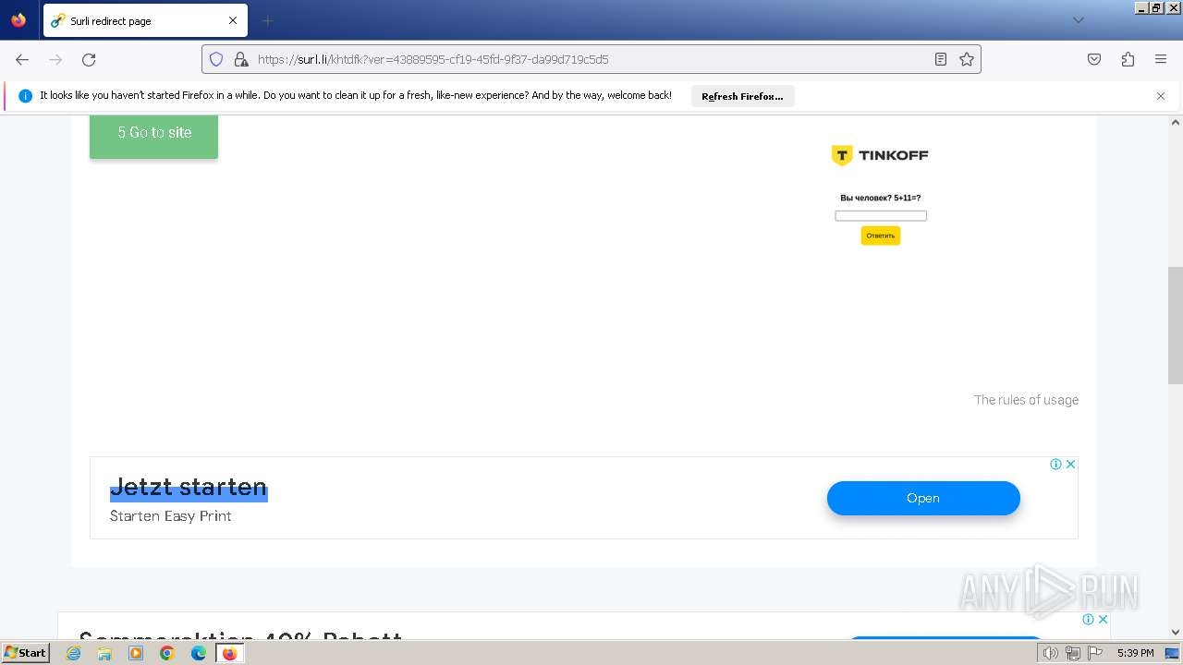Bookmark this page with star icon

[967, 59]
